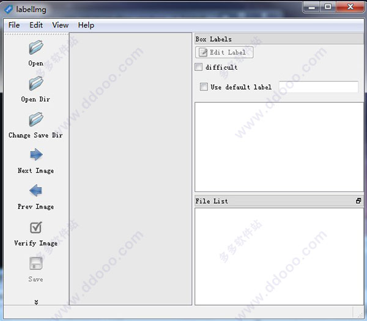Focus the default label text field
The width and height of the screenshot is (367, 321).
(x=318, y=87)
